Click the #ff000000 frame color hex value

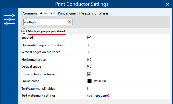click(x=100, y=81)
